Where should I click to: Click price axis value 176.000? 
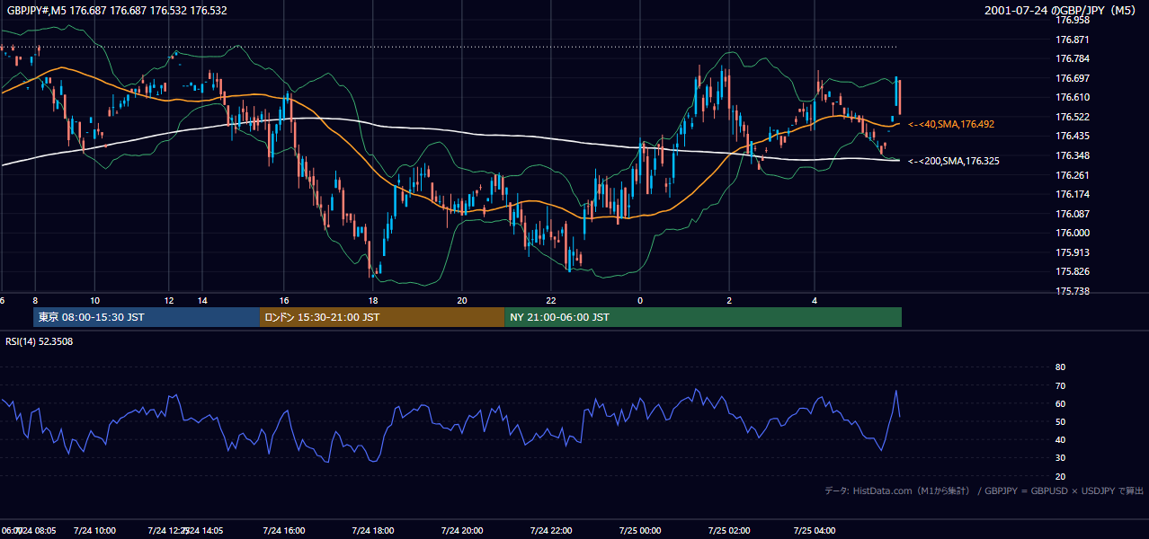pyautogui.click(x=1072, y=233)
